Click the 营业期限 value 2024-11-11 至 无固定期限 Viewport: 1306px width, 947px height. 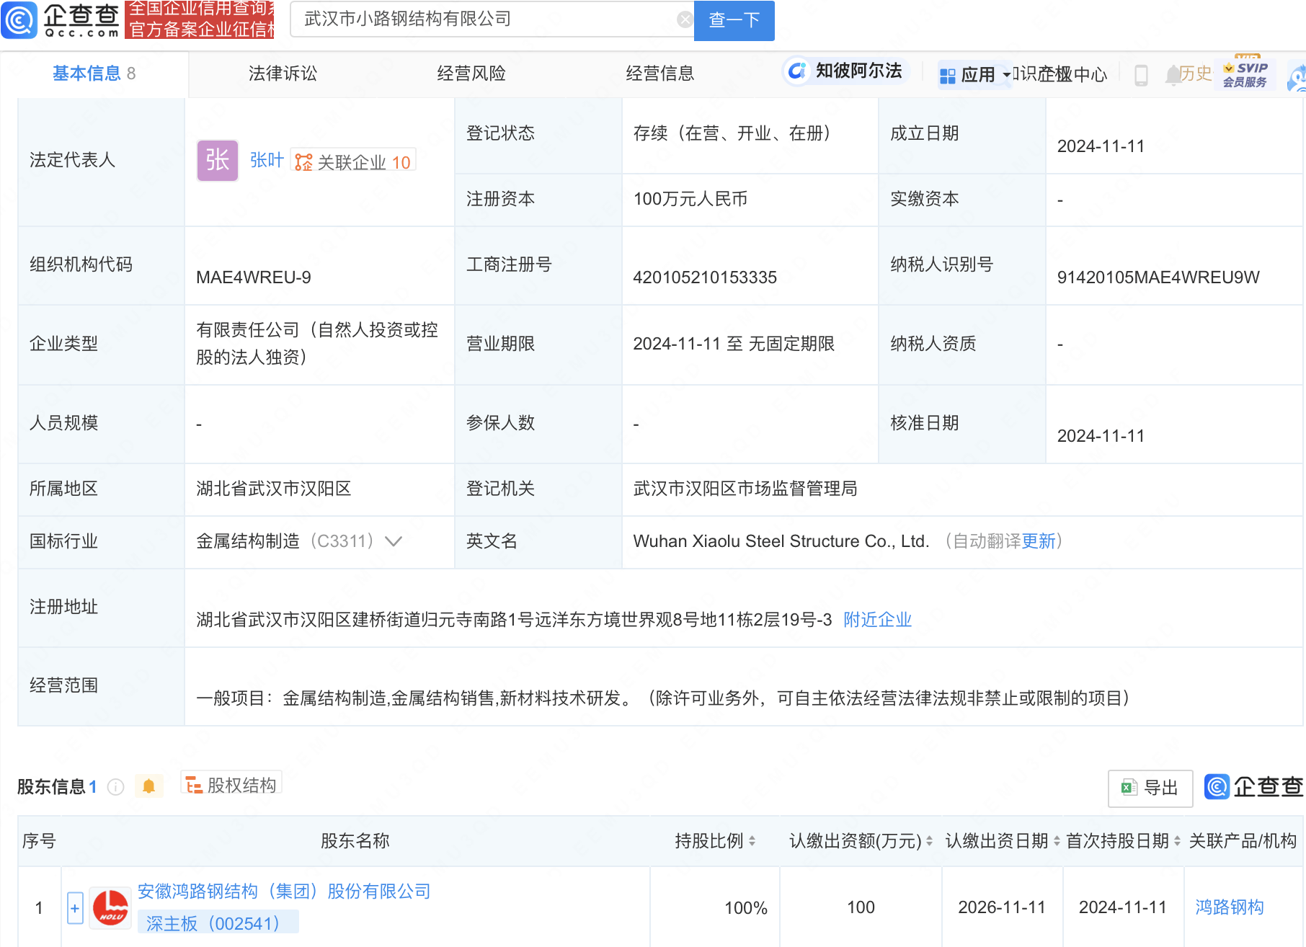734,344
